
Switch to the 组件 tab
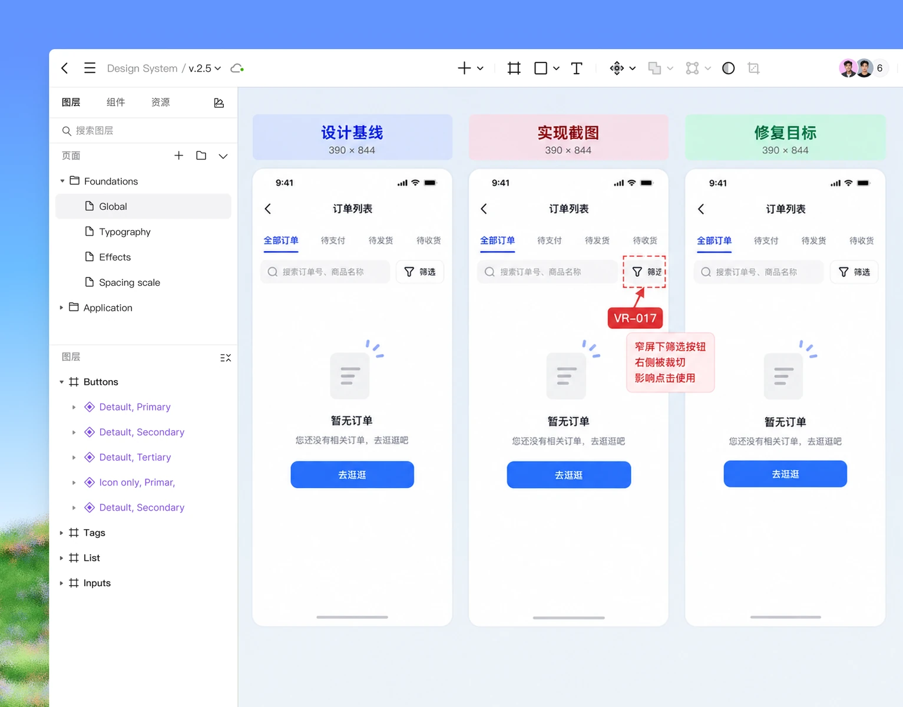[x=115, y=103]
